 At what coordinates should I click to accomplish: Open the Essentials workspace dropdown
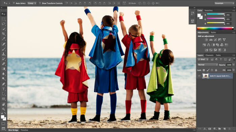[224, 3]
